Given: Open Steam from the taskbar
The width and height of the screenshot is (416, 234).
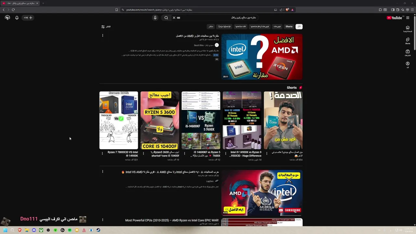Looking at the screenshot, I should pyautogui.click(x=98, y=230).
